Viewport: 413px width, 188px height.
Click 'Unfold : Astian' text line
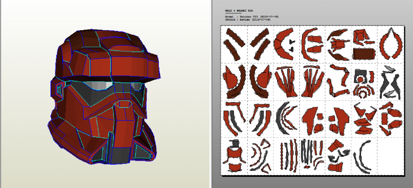[x=248, y=20]
